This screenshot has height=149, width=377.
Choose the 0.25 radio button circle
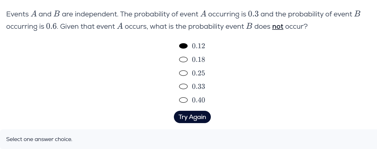point(183,73)
